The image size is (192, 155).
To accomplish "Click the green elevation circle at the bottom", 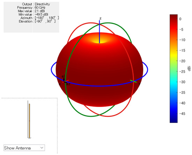I will click(x=91, y=116).
